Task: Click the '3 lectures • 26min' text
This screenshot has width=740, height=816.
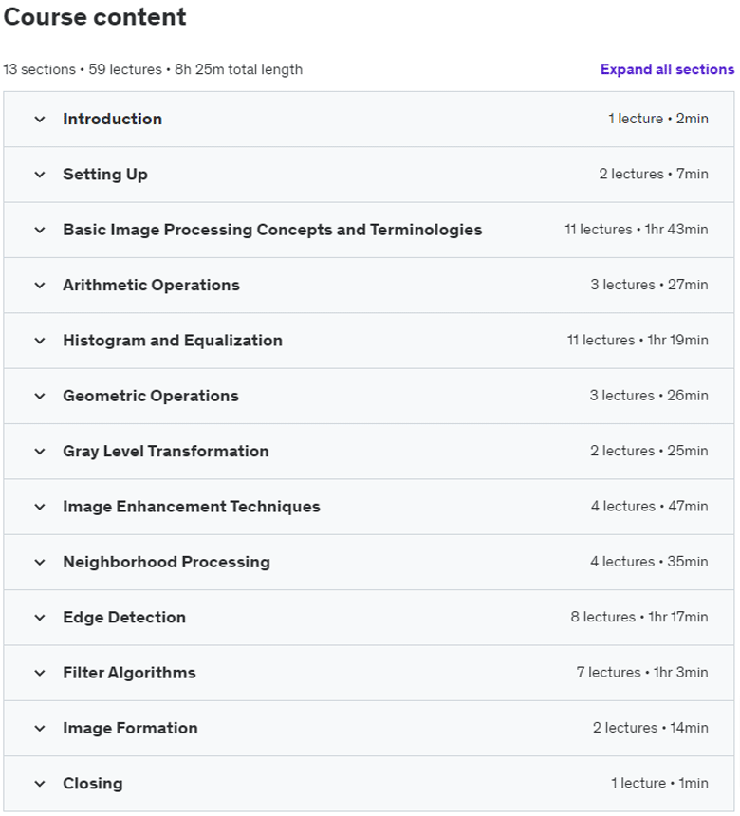Action: point(649,396)
